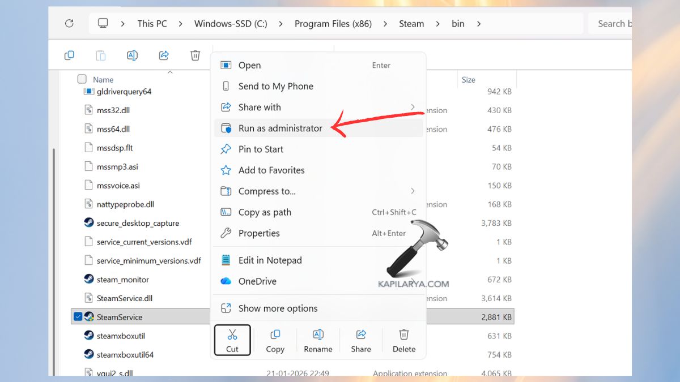Click the vertical scrollbar on left pane
The height and width of the screenshot is (382, 680).
[x=53, y=226]
